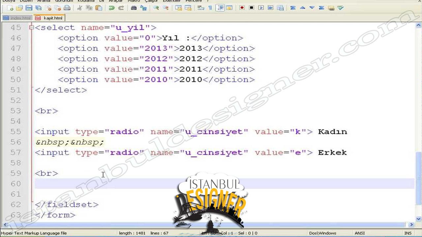Image resolution: width=422 pixels, height=237 pixels.
Task: Close all documents via toolbar icon
Action: coord(58,8)
